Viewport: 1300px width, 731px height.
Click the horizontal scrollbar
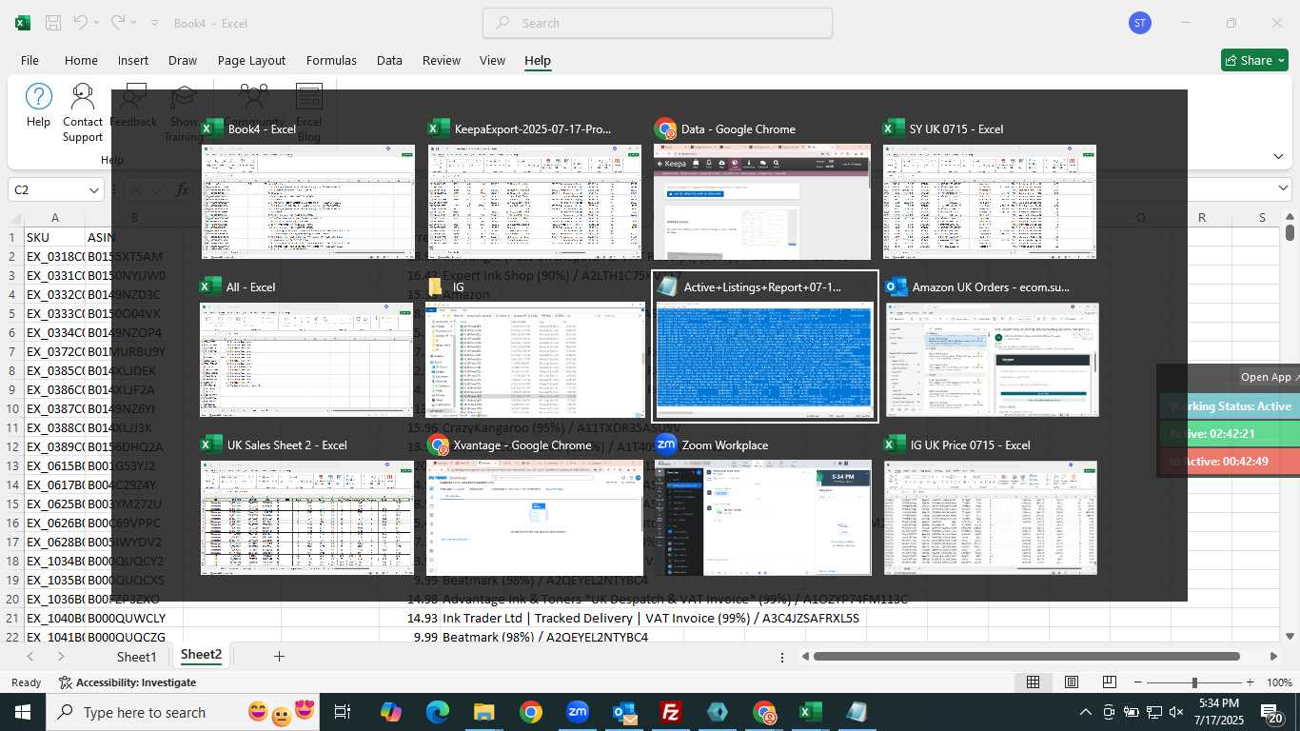(1027, 657)
